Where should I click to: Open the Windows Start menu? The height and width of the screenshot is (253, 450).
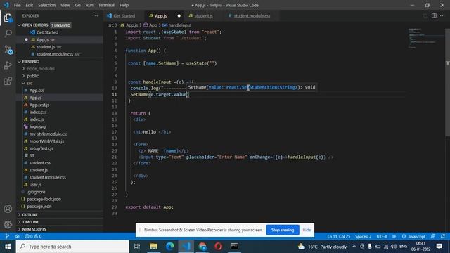(x=8, y=247)
